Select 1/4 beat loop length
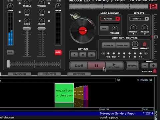This screenshot has width=160, height=120. (x=108, y=54)
